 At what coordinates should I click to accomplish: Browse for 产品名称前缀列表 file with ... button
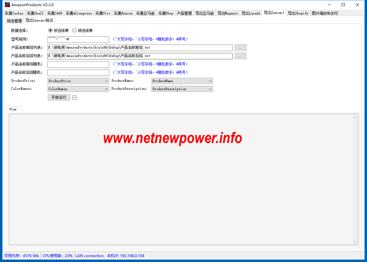240,48
